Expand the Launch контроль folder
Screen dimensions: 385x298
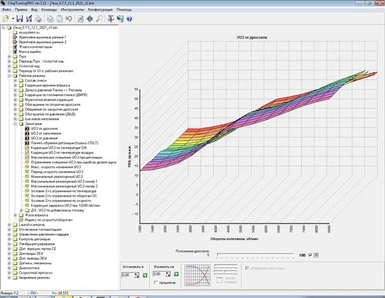pyautogui.click(x=10, y=225)
